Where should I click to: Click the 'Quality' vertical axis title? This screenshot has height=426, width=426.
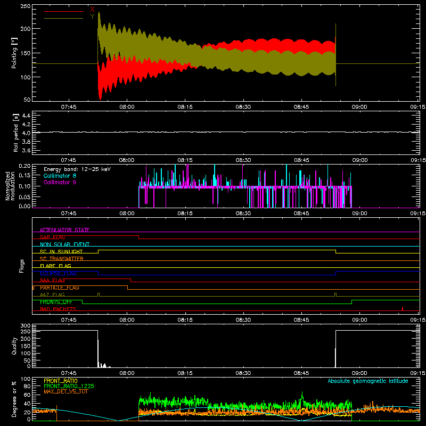click(x=14, y=346)
